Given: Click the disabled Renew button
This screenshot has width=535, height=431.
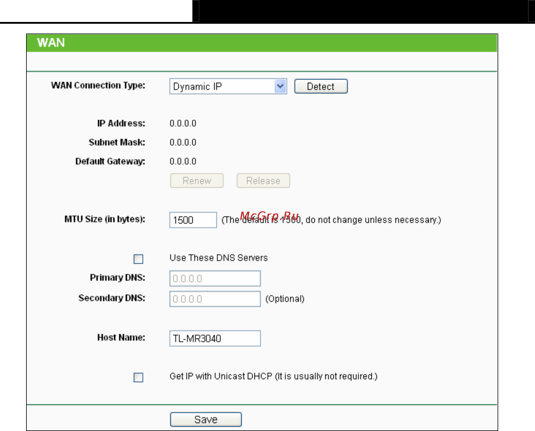Looking at the screenshot, I should (197, 180).
